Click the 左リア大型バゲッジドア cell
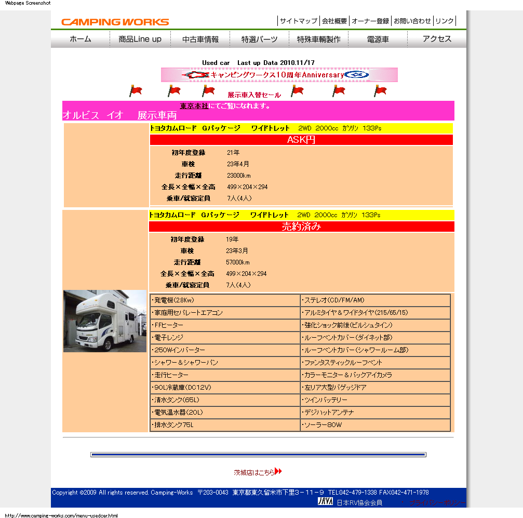 pyautogui.click(x=376, y=388)
